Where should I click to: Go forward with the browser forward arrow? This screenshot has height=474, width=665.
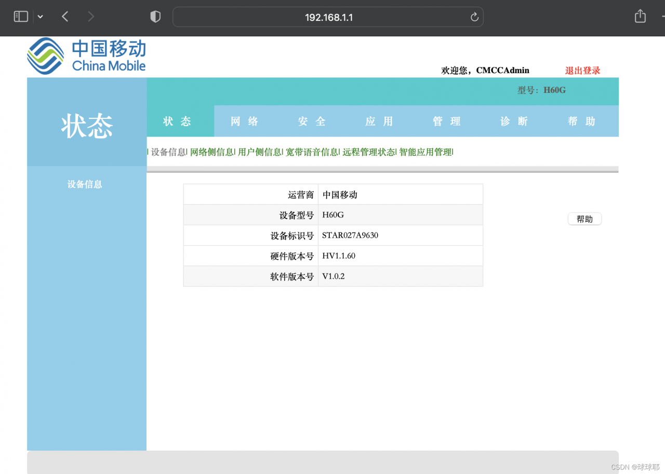pos(91,17)
